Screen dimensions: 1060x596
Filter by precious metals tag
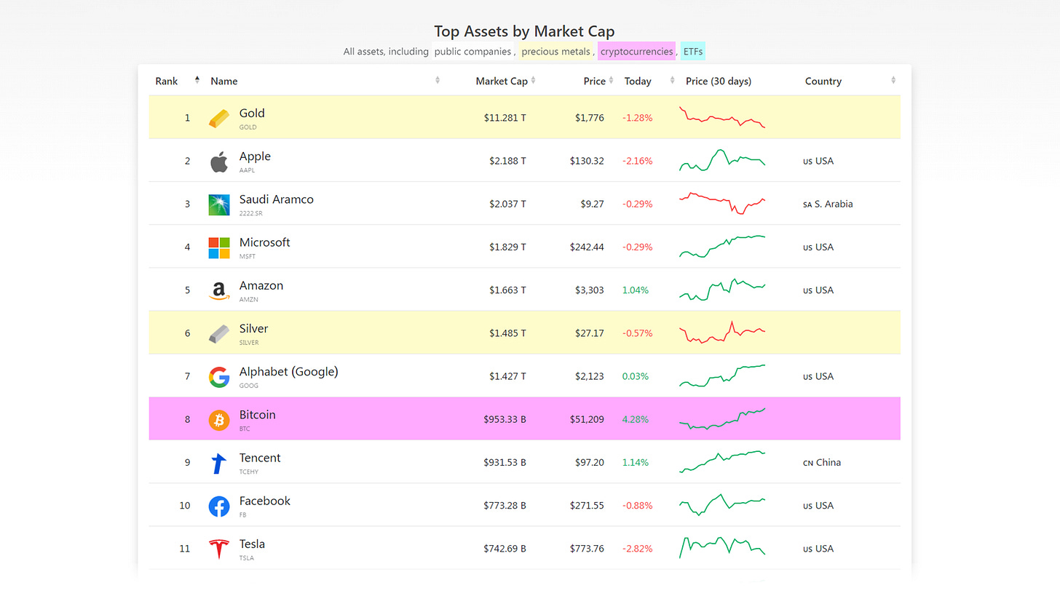555,52
